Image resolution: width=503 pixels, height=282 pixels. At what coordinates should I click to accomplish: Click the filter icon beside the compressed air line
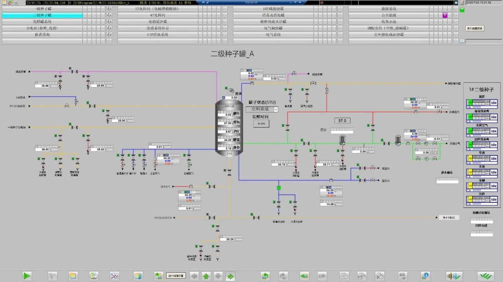[x=398, y=139]
